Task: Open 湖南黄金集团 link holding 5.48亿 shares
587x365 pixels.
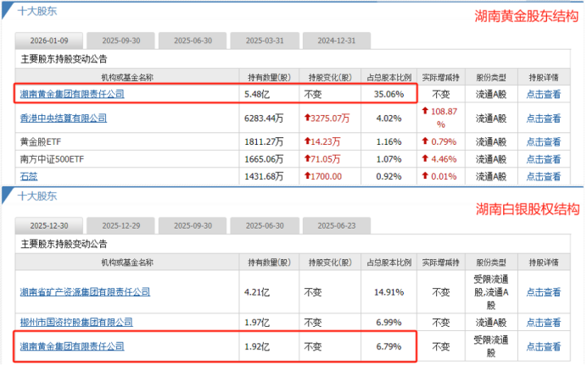Action: click(x=72, y=94)
